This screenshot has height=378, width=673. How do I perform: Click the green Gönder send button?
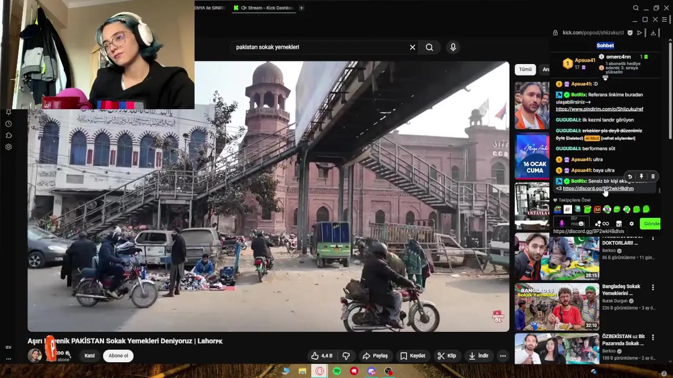pyautogui.click(x=650, y=224)
